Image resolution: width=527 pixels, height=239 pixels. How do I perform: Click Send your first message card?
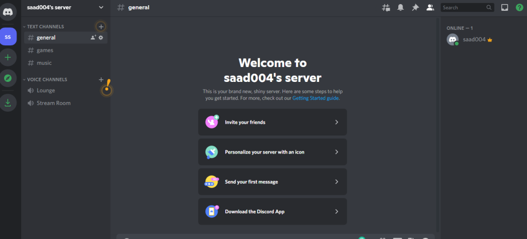[273, 182]
